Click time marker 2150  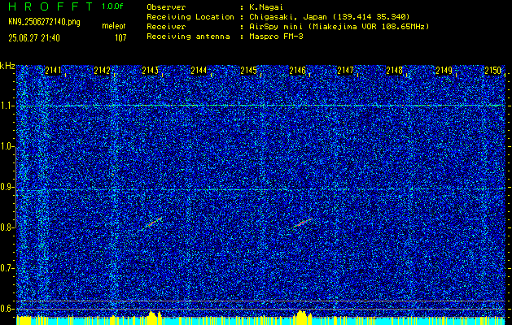(x=492, y=71)
